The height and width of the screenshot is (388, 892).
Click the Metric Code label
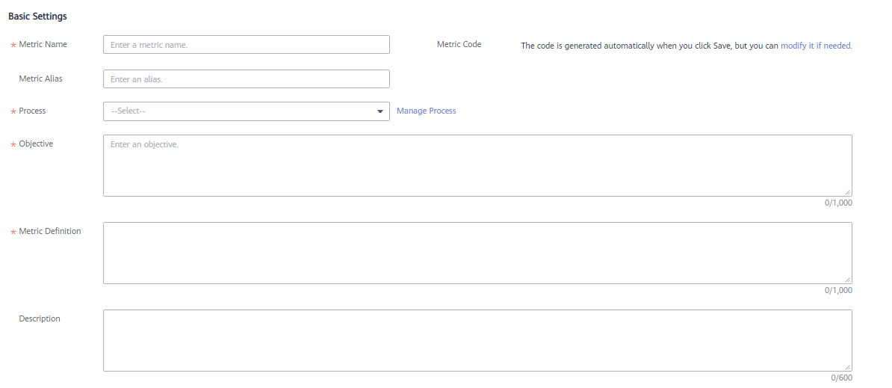point(459,44)
